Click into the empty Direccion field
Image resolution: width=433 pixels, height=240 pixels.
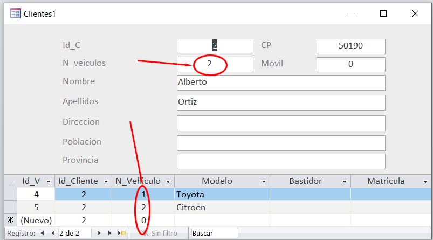[281, 123]
